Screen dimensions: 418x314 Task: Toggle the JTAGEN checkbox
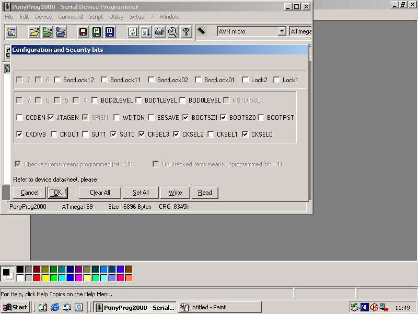pos(51,118)
